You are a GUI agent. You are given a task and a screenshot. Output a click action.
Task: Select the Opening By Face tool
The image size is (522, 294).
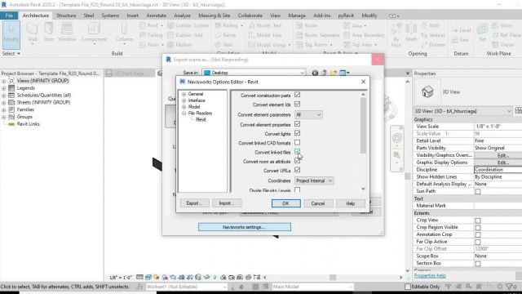[x=396, y=35]
